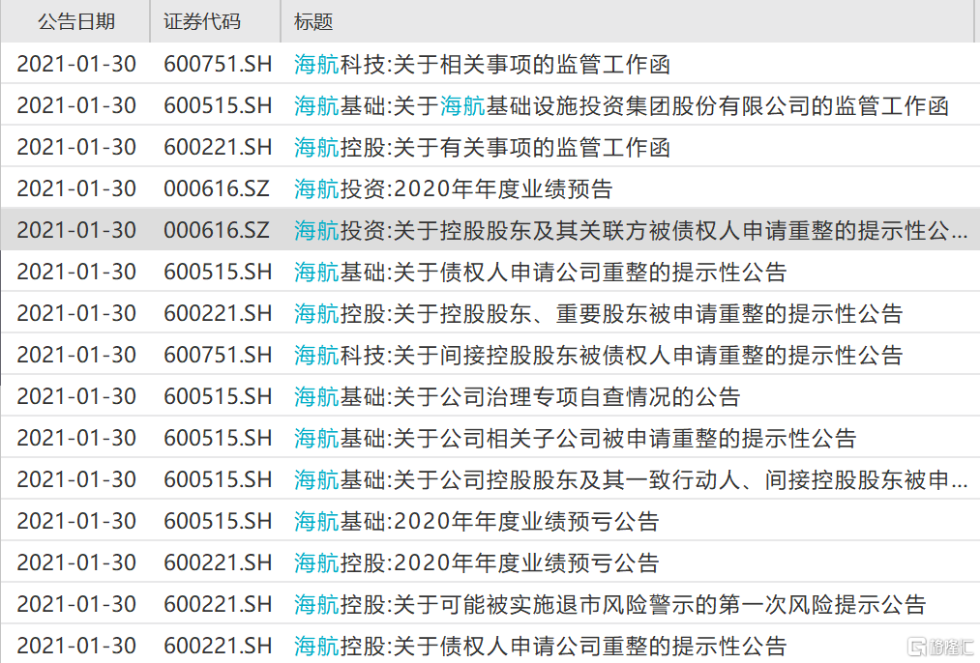Image resolution: width=980 pixels, height=663 pixels.
Task: Open 海航控股 退市风险警示 第一次风险提示公告
Action: tap(610, 604)
